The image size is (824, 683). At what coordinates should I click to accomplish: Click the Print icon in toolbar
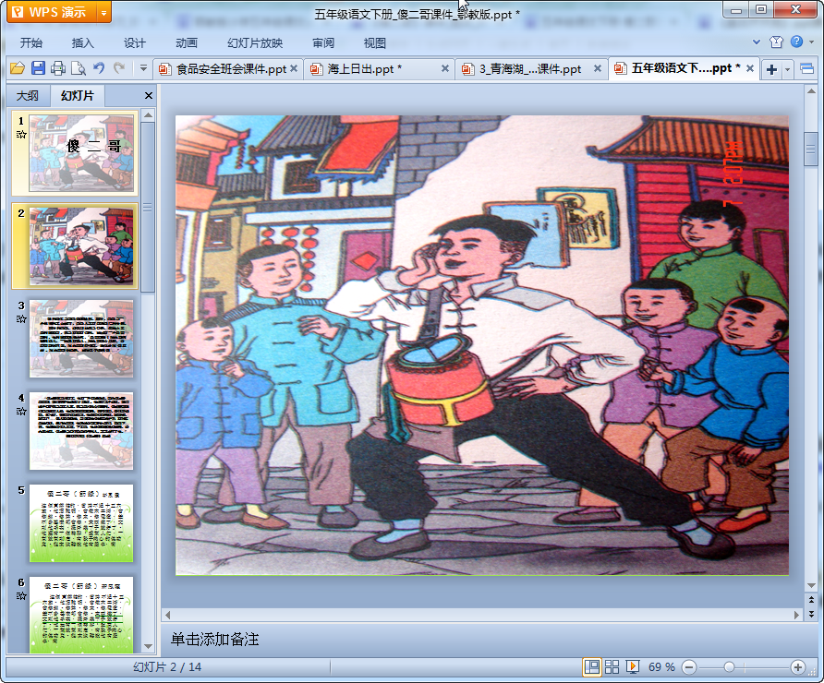click(58, 68)
